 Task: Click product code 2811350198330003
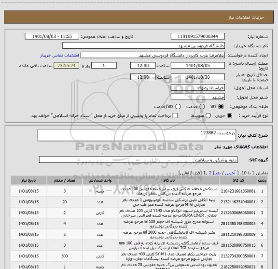(238, 224)
